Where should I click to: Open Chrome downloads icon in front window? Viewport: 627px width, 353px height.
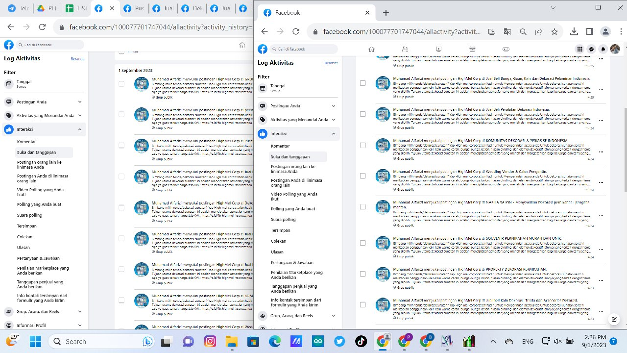pos(575,31)
